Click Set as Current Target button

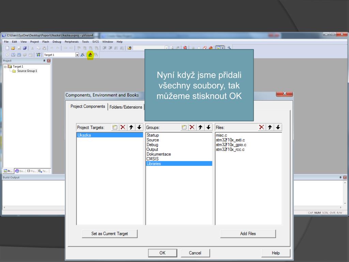click(109, 234)
